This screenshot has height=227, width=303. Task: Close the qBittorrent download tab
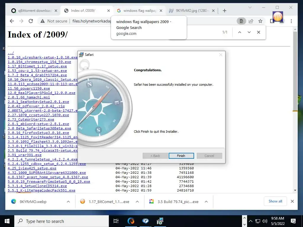coord(56,11)
